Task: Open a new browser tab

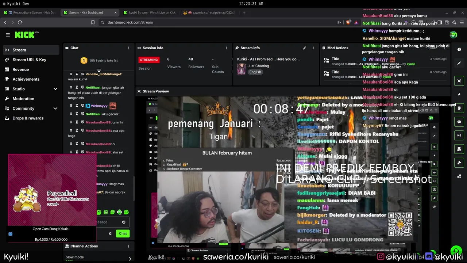Action: [x=244, y=12]
